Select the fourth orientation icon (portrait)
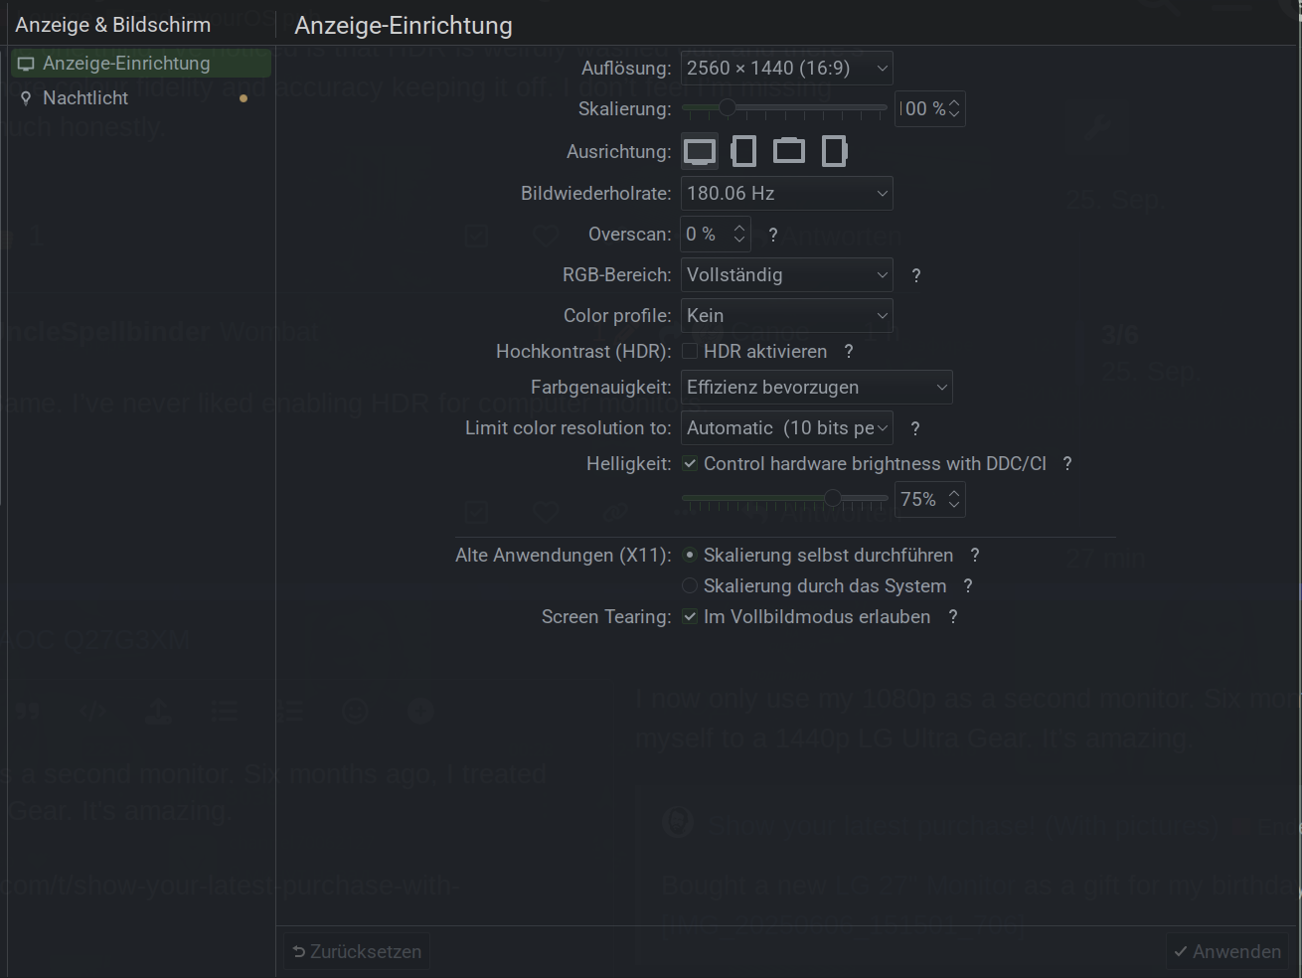Image resolution: width=1302 pixels, height=978 pixels. point(834,151)
